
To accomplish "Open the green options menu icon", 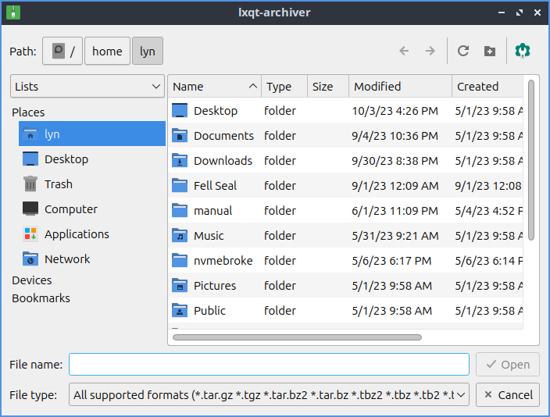I will click(x=522, y=52).
